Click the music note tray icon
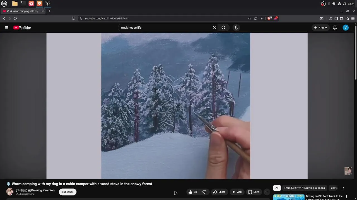The height and width of the screenshot is (200, 357). click(x=344, y=4)
